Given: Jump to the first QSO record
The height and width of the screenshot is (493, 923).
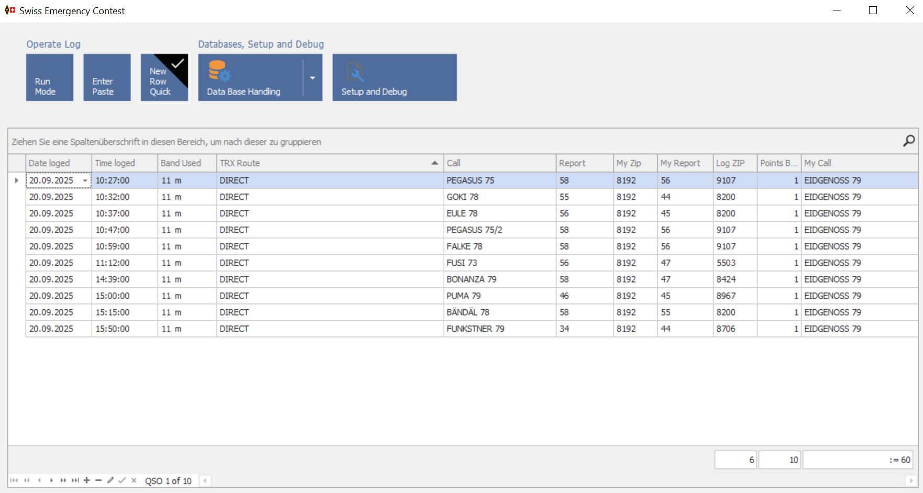Looking at the screenshot, I should click(14, 480).
